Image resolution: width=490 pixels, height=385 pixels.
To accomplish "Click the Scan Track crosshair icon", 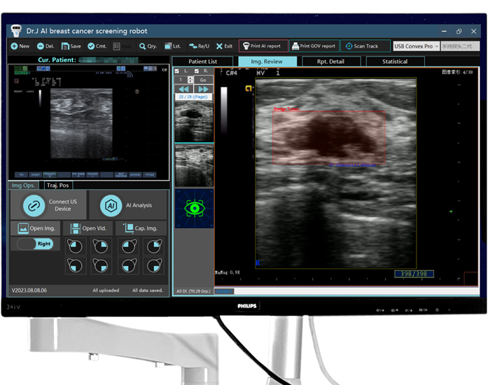I will 349,46.
